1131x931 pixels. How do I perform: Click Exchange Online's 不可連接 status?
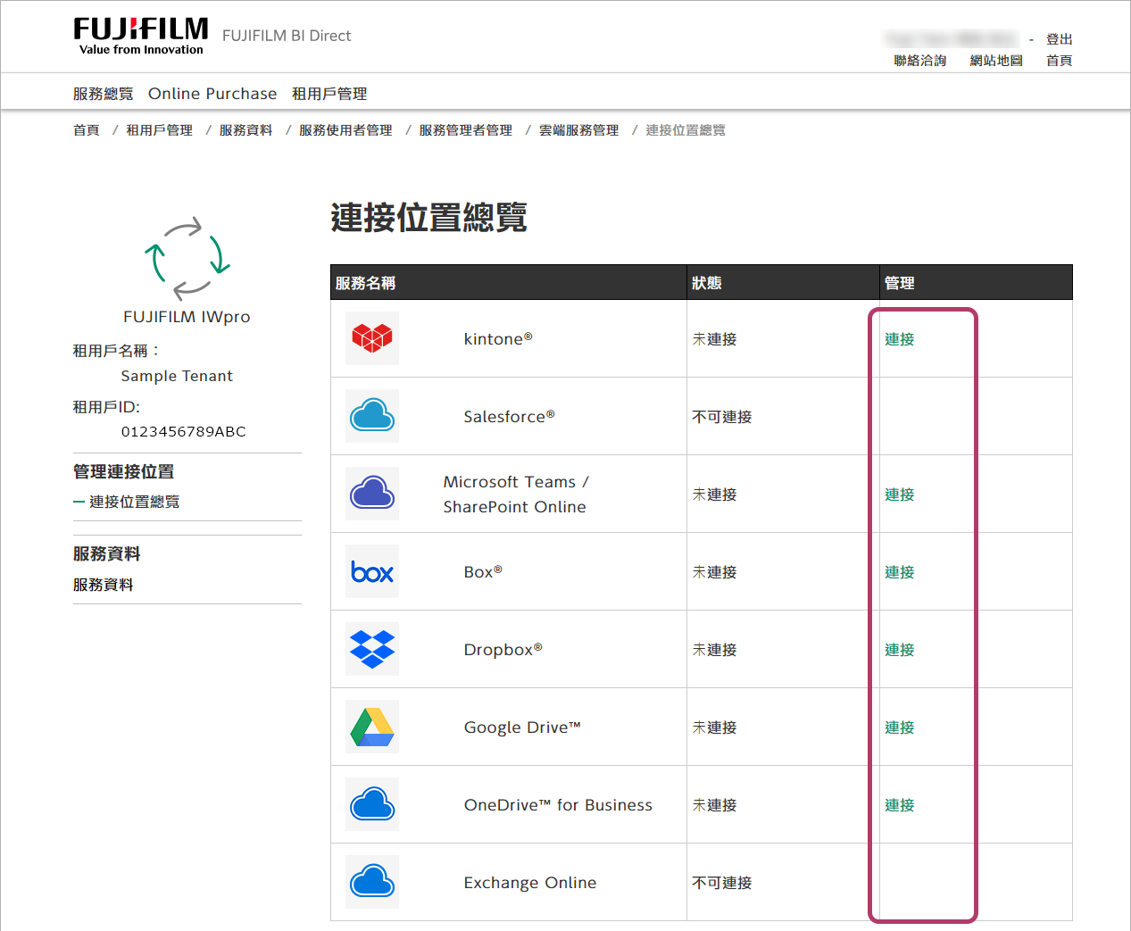tap(722, 883)
